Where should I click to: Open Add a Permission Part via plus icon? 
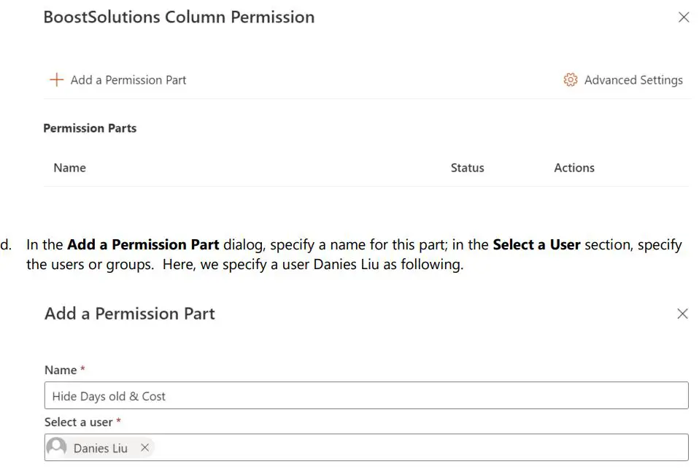55,80
